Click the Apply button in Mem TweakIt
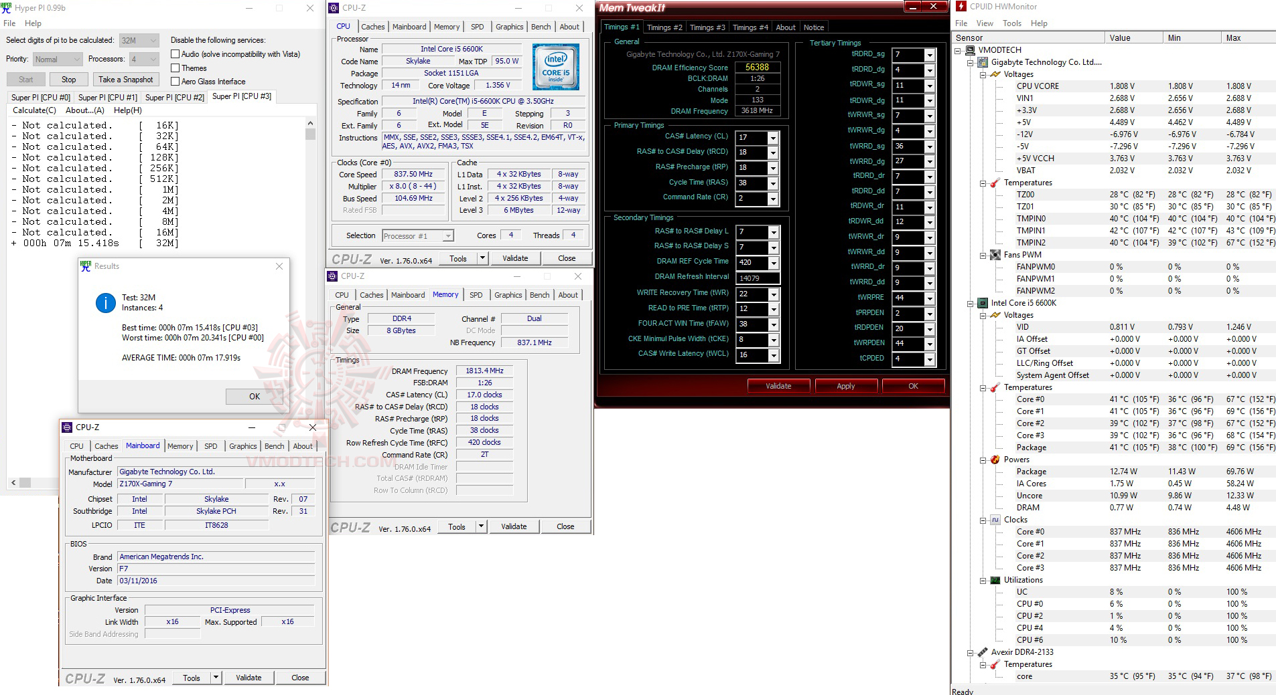Viewport: 1276px width, 695px height. (x=846, y=386)
